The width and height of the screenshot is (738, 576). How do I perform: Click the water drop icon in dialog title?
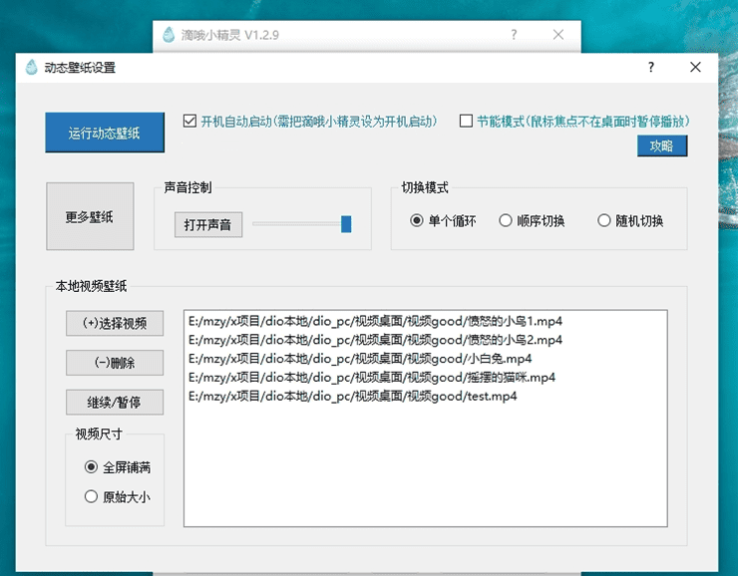point(31,68)
